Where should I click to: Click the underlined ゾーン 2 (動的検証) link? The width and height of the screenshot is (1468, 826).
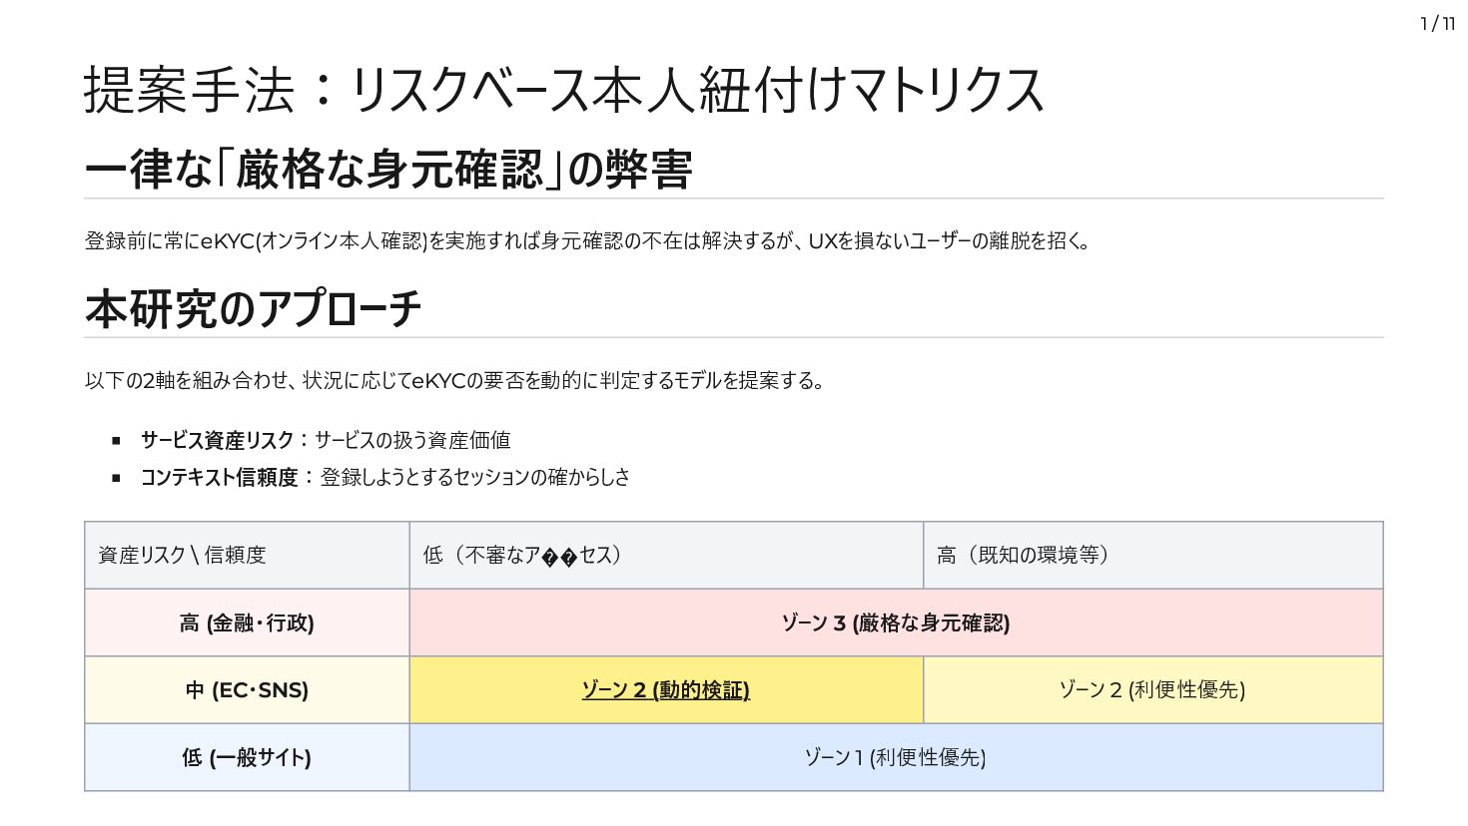[x=665, y=690]
